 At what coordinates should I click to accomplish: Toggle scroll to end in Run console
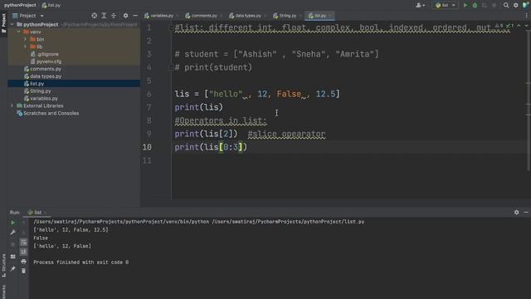(23, 252)
